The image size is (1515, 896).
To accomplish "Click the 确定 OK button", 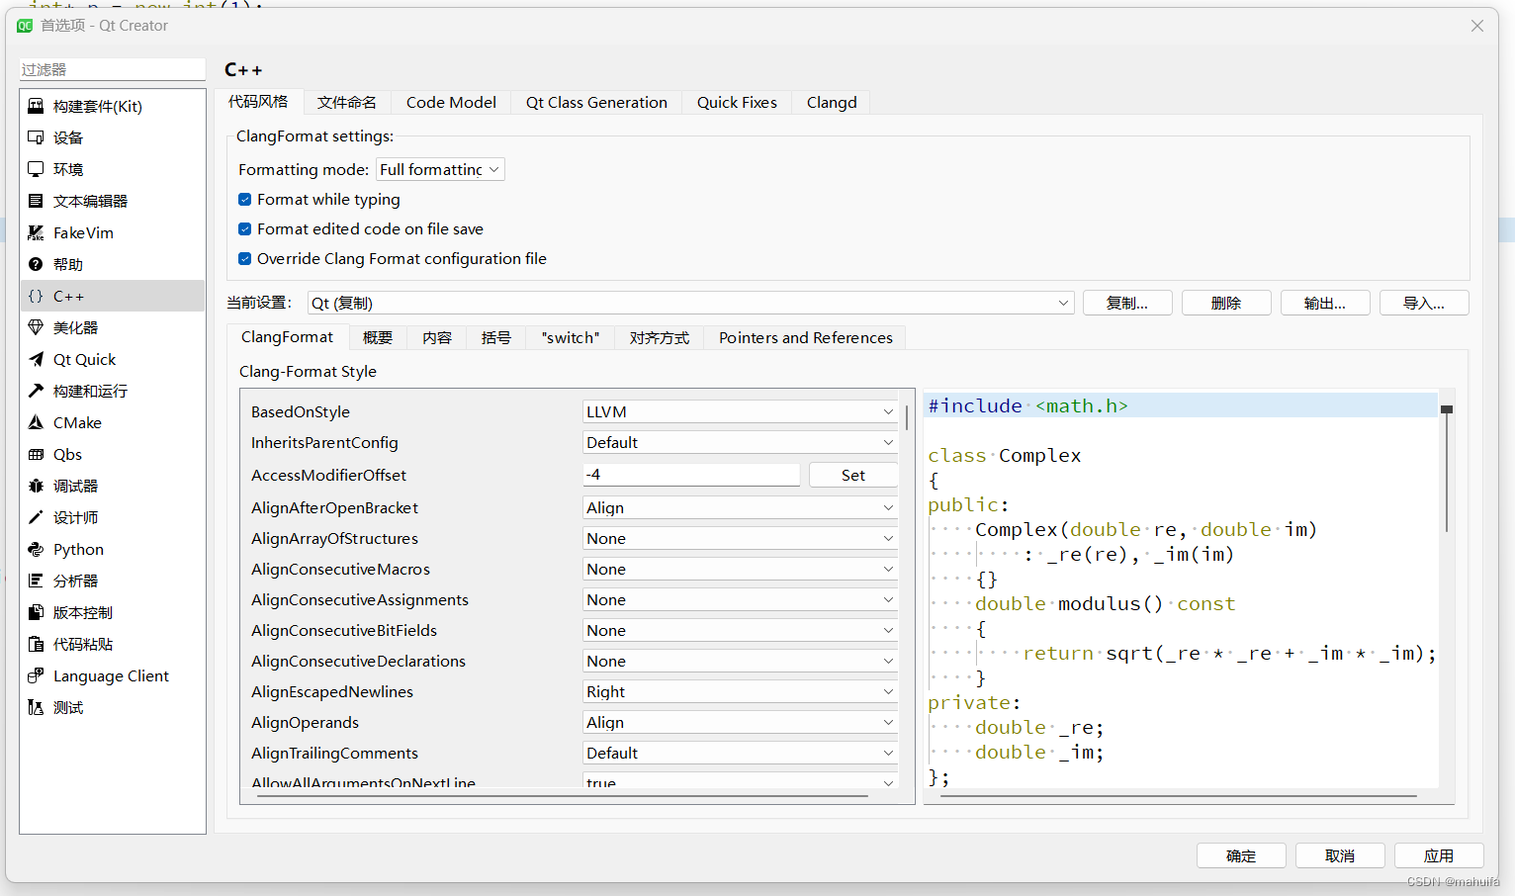I will coord(1241,855).
